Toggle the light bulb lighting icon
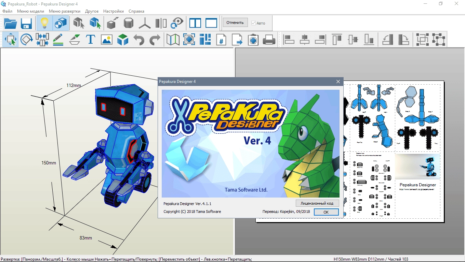Image resolution: width=465 pixels, height=262 pixels. pyautogui.click(x=44, y=23)
